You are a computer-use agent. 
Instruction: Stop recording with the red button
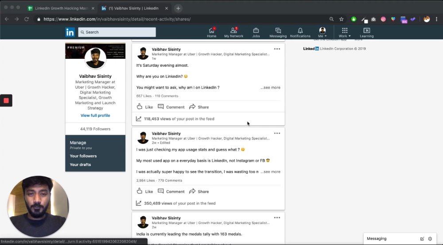pos(6,100)
